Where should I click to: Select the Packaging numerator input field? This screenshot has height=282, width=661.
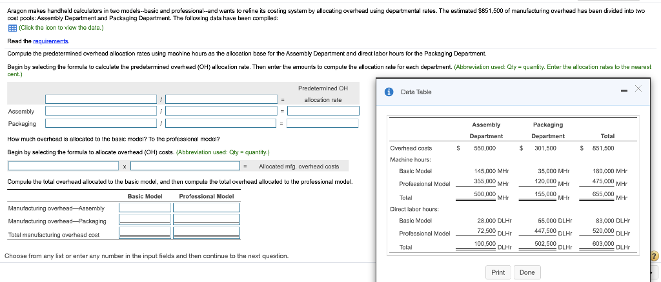click(x=101, y=123)
